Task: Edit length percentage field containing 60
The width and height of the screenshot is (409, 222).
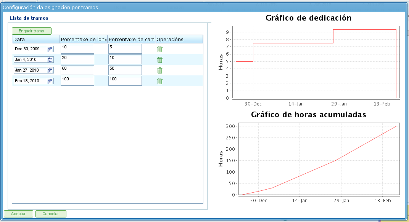Action: pos(77,70)
